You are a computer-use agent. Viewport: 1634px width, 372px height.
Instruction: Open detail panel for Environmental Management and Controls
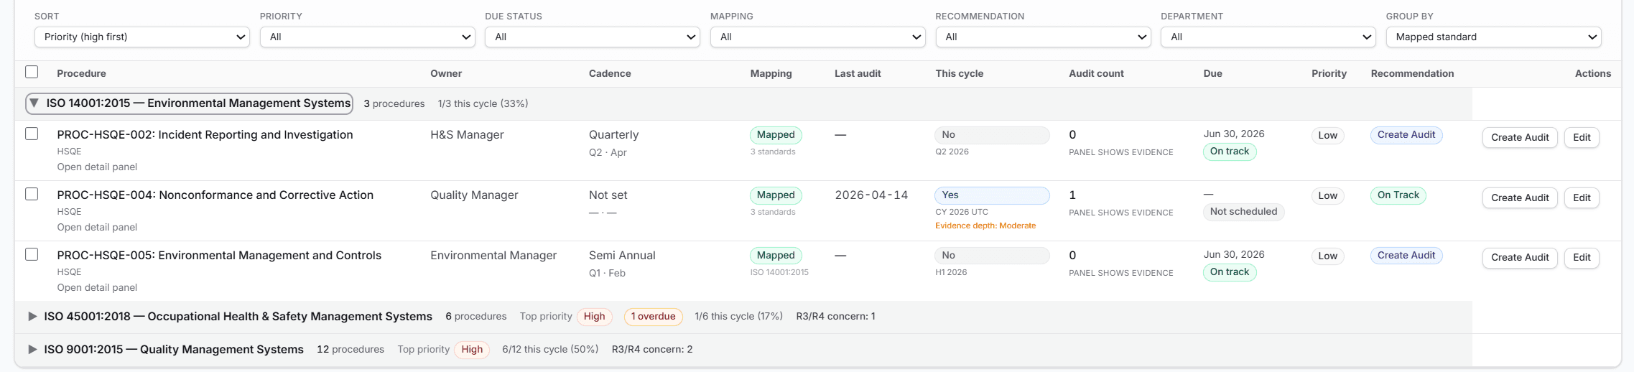[x=97, y=287]
